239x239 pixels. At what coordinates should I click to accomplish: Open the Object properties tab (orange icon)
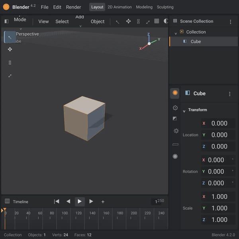tap(175, 93)
